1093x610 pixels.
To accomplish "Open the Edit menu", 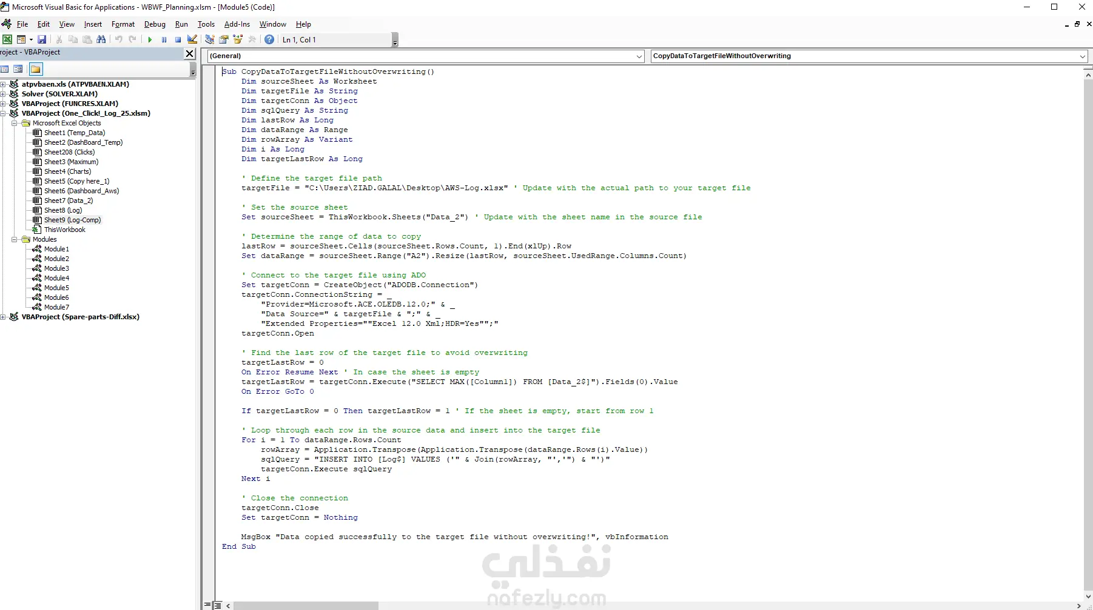I will (x=44, y=24).
